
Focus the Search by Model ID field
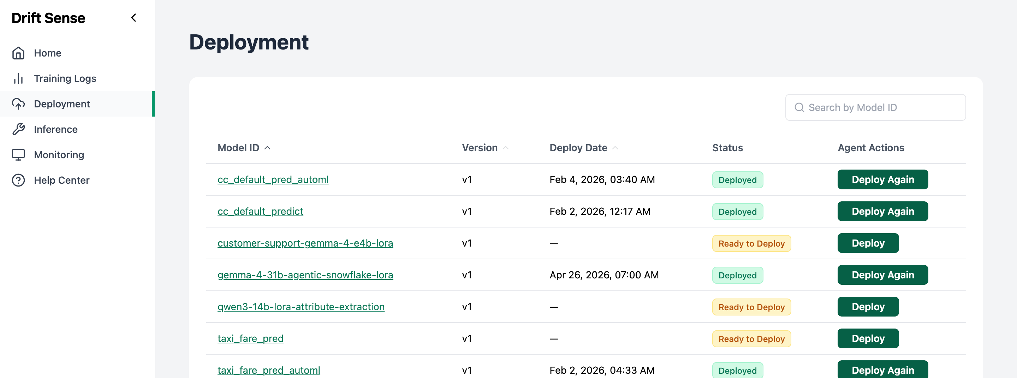pyautogui.click(x=875, y=107)
